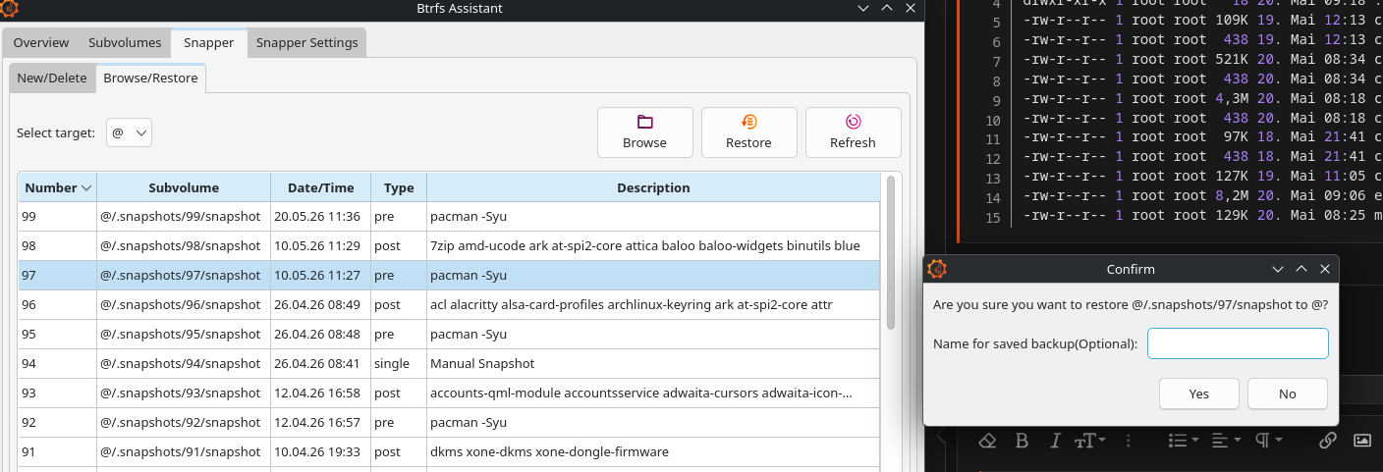This screenshot has height=472, width=1383.
Task: Select date cell 20.05.26 11:36
Action: point(320,217)
